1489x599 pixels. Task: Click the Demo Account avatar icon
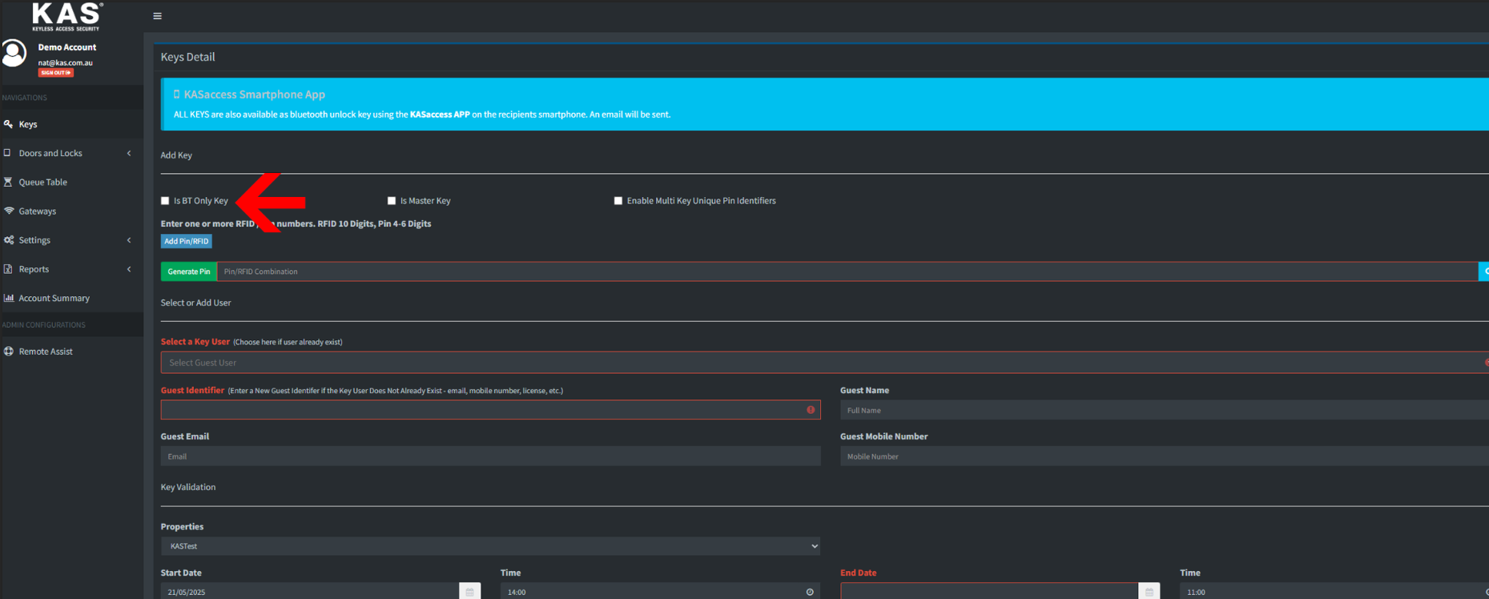(x=14, y=54)
